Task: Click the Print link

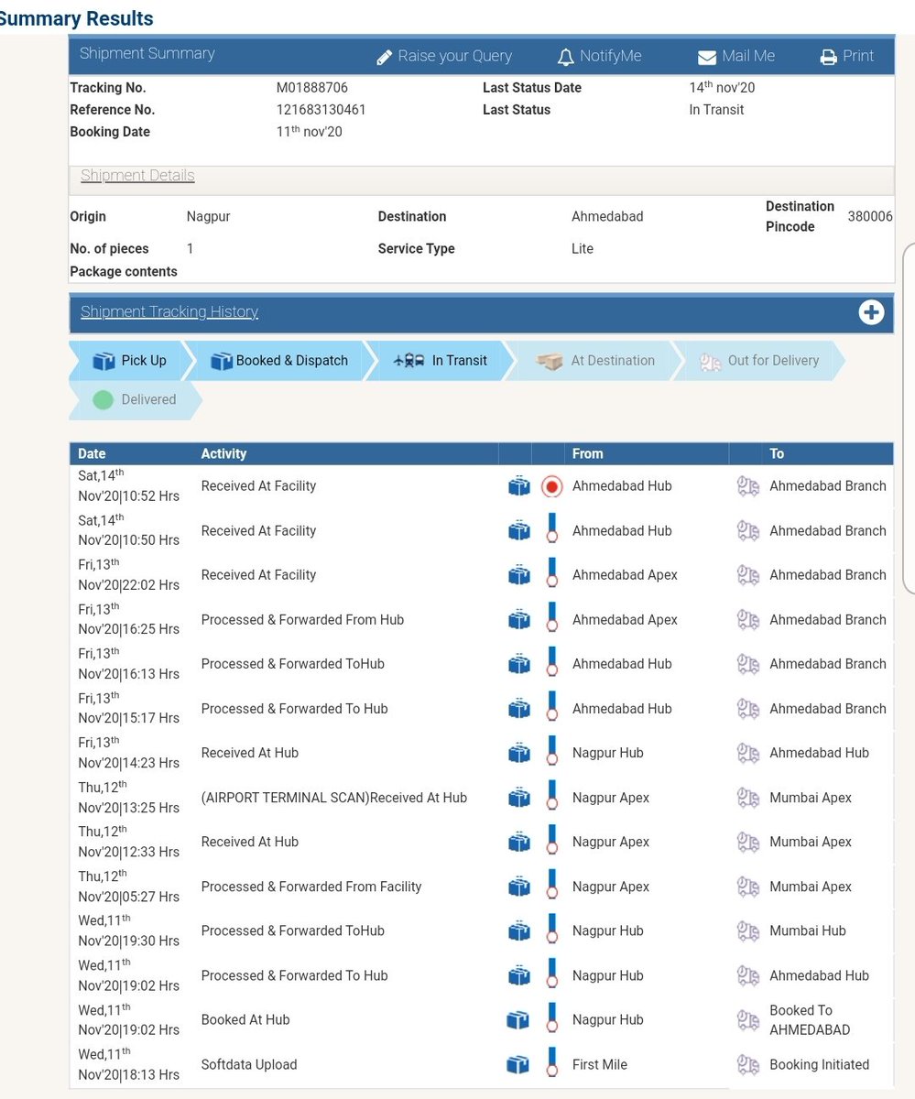Action: pyautogui.click(x=857, y=56)
